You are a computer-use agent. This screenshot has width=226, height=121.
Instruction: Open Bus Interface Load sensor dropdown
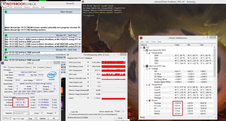pos(88,86)
